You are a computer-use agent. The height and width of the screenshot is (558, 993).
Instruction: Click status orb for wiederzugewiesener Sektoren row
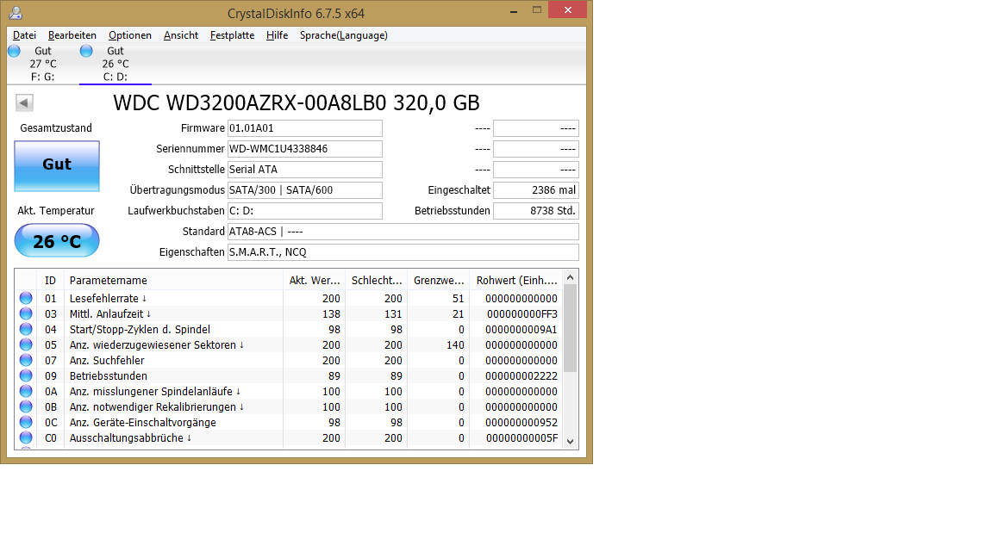click(x=26, y=344)
